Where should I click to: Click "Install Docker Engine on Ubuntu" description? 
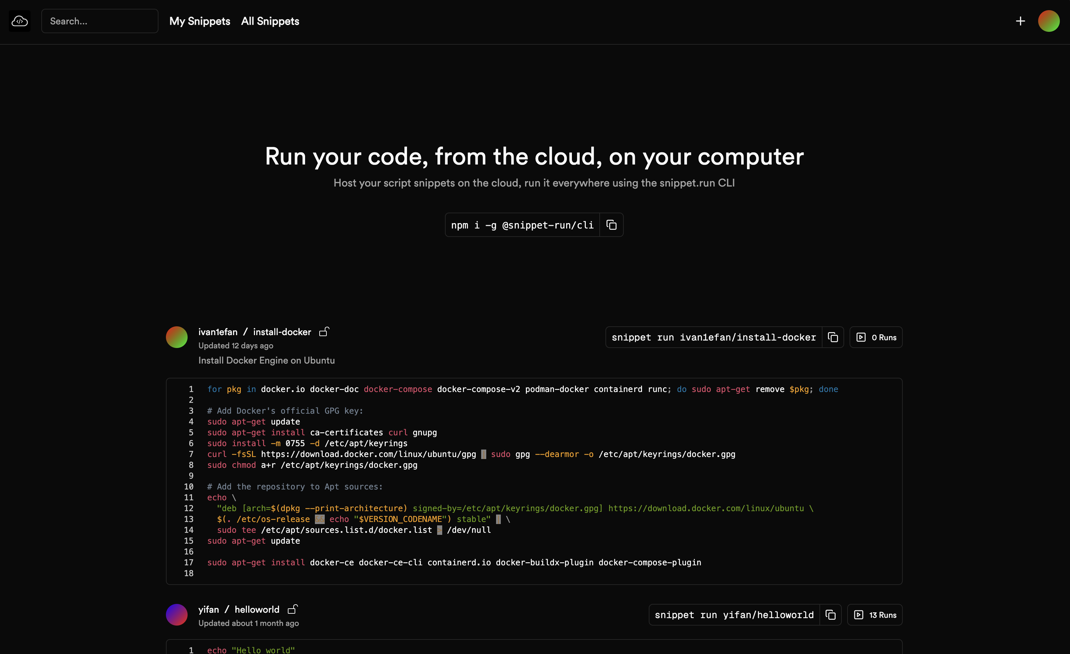[x=266, y=360]
